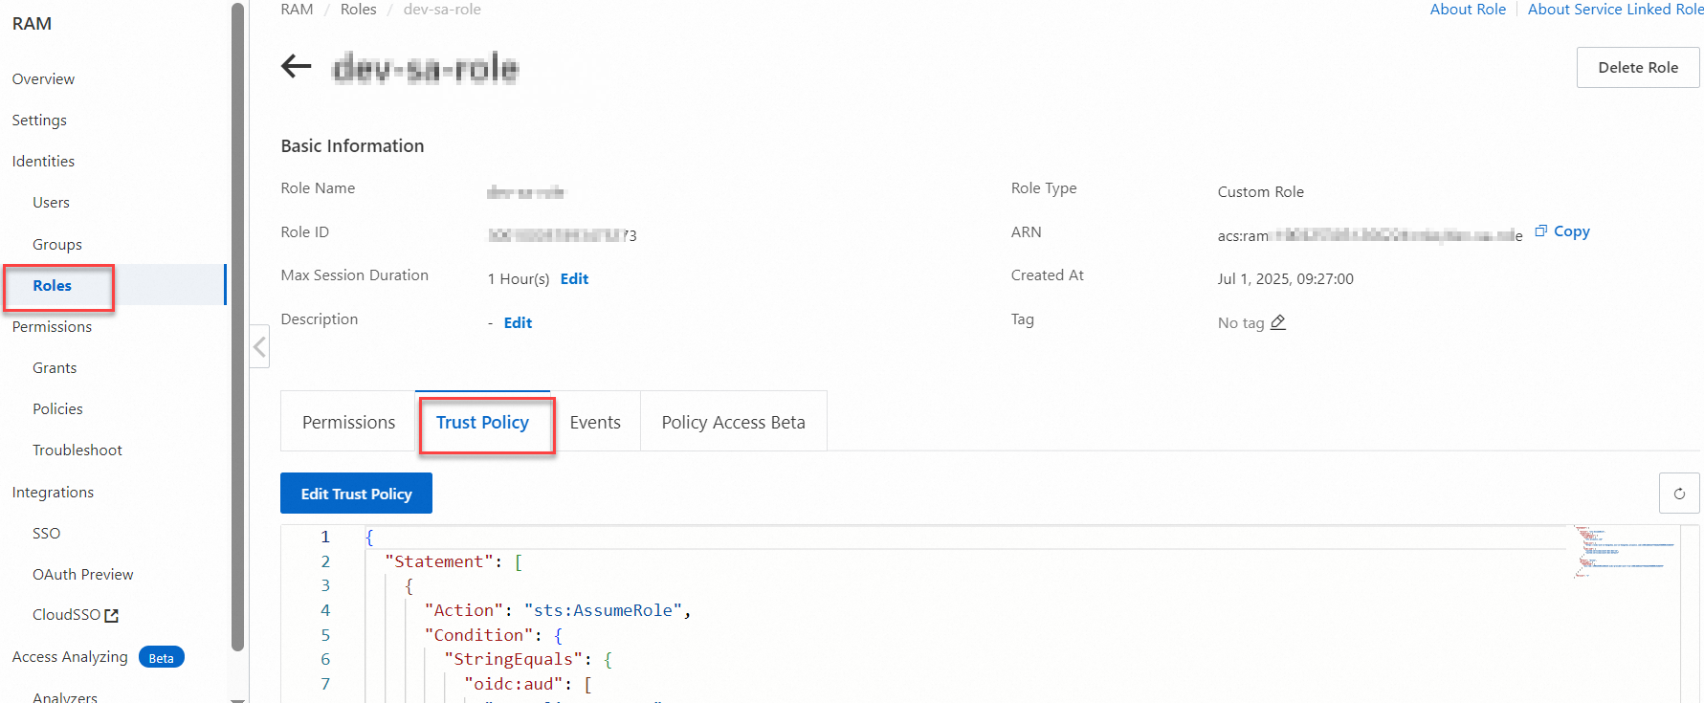
Task: Open the About Service Linked Role link
Action: [1615, 10]
